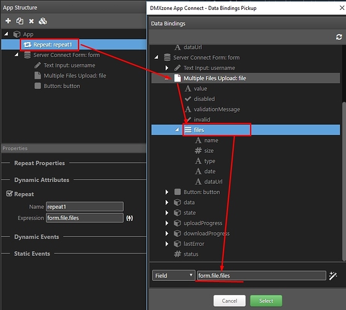
Task: Click database icon of Server Connect Form in App Structure
Action: click(27, 55)
